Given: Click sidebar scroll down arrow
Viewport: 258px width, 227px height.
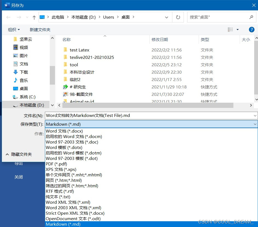Looking at the screenshot, I should click(x=52, y=105).
